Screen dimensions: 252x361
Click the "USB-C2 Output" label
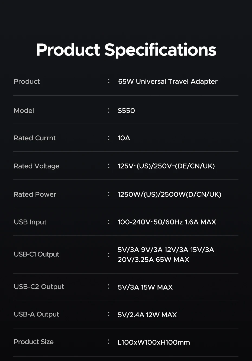coord(39,287)
